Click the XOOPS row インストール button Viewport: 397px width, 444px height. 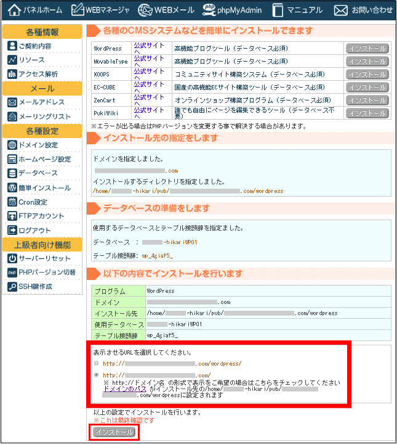367,75
